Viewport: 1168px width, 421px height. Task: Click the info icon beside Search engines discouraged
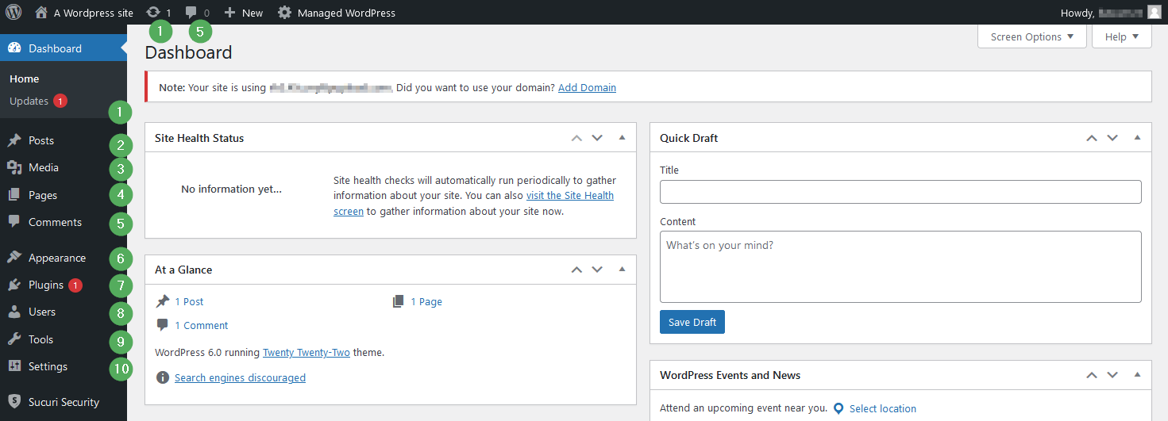pyautogui.click(x=163, y=377)
